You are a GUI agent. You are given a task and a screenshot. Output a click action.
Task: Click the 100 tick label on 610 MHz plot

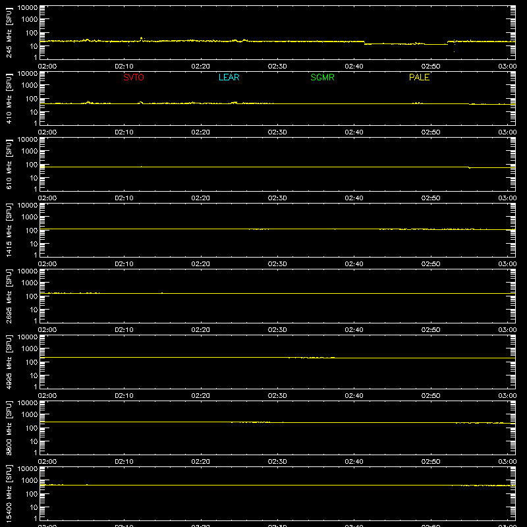point(32,165)
